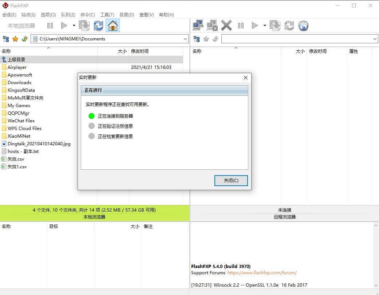Click the green up-directory arrow icon
The height and width of the screenshot is (295, 379).
[x=25, y=39]
